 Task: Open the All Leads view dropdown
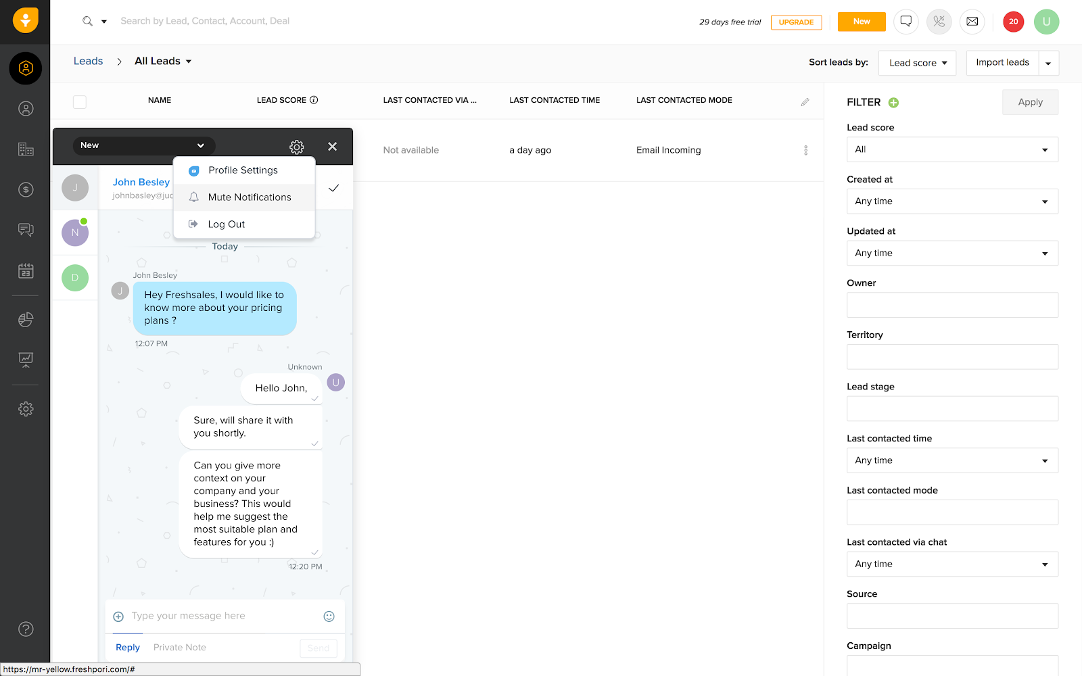[163, 61]
